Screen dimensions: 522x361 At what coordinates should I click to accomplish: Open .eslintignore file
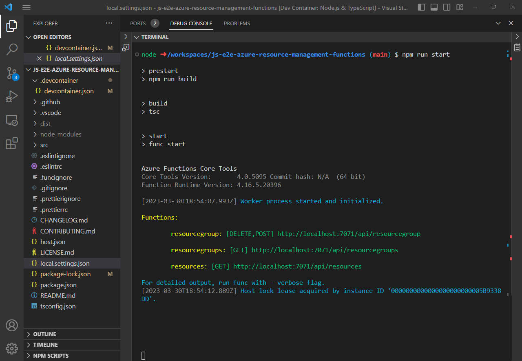click(x=72, y=156)
